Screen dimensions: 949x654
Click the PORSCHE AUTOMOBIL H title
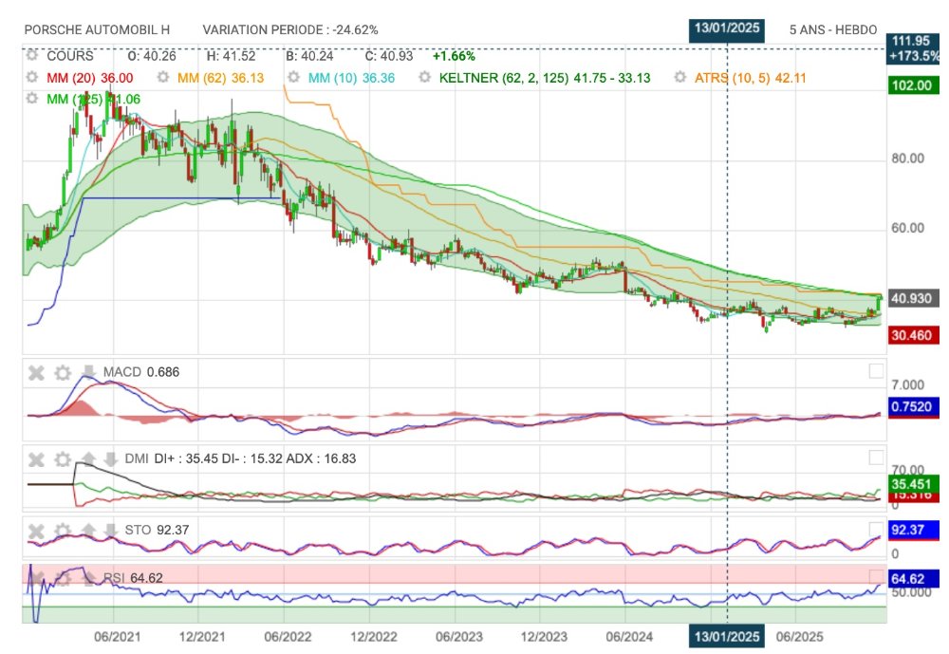[97, 29]
